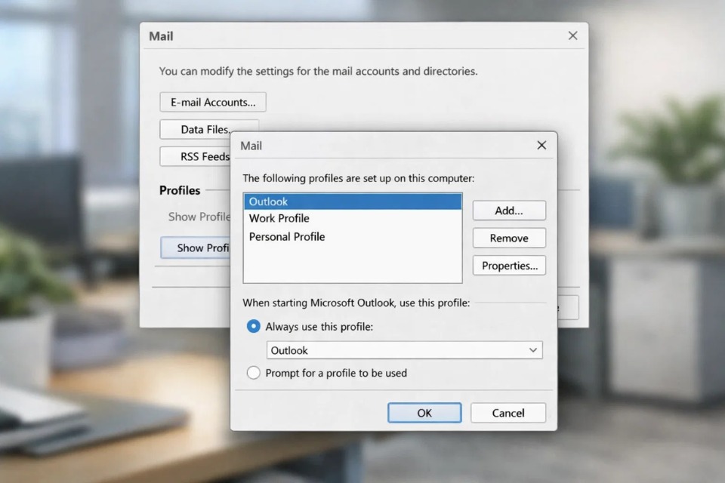Click the Show Profile label text
Viewport: 725px width, 483px height.
[199, 217]
